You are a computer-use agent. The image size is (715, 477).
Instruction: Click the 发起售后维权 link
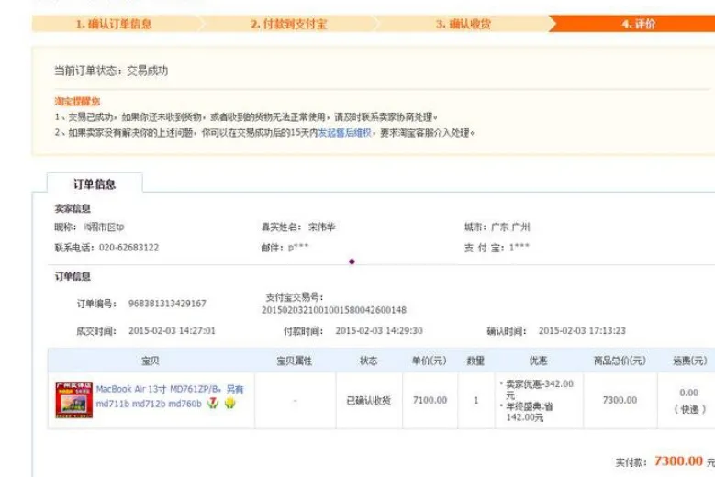point(345,133)
